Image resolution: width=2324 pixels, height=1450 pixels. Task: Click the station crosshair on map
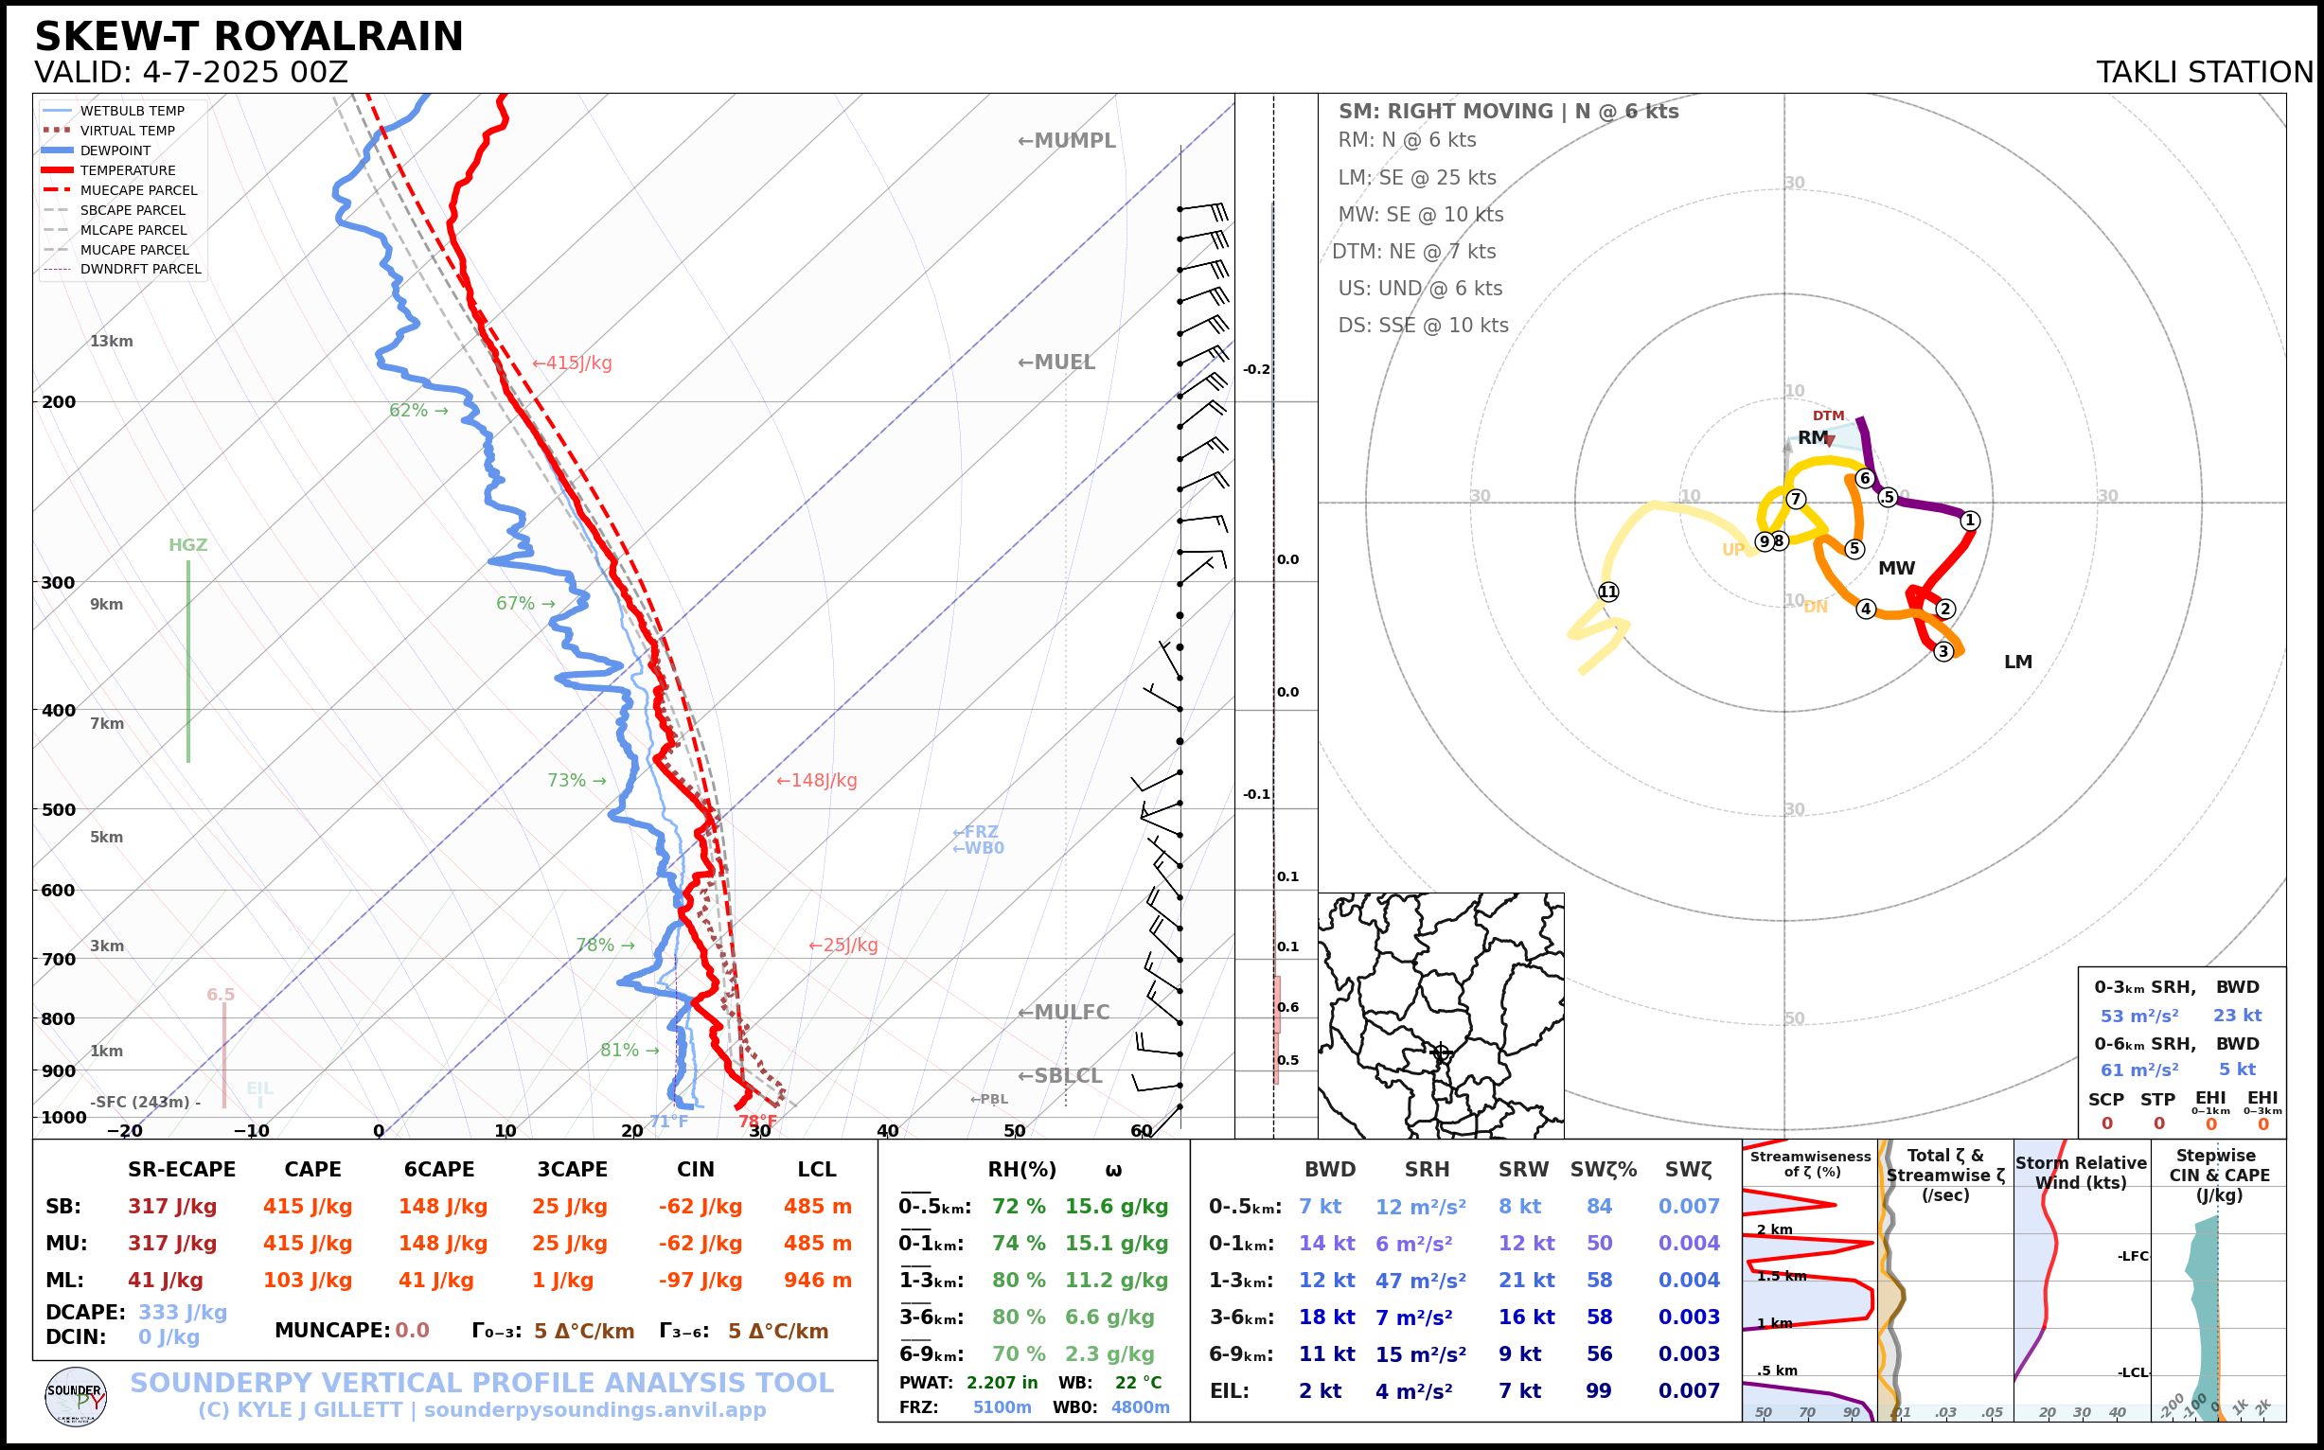[x=1440, y=1052]
